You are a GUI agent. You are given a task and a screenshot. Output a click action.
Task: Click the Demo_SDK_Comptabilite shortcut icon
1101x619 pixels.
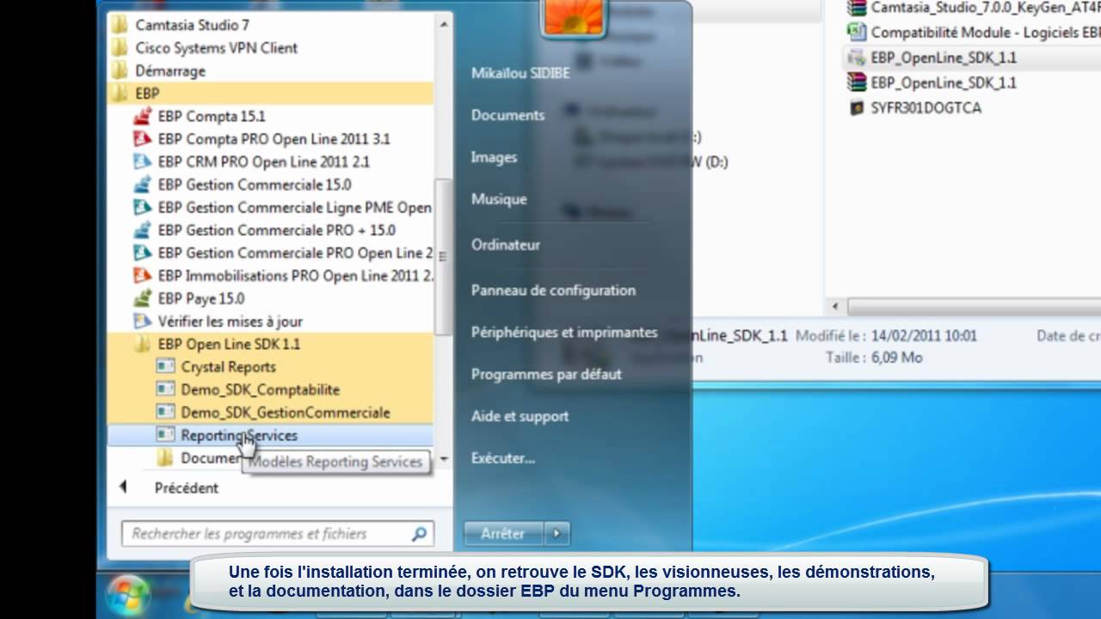click(x=165, y=389)
